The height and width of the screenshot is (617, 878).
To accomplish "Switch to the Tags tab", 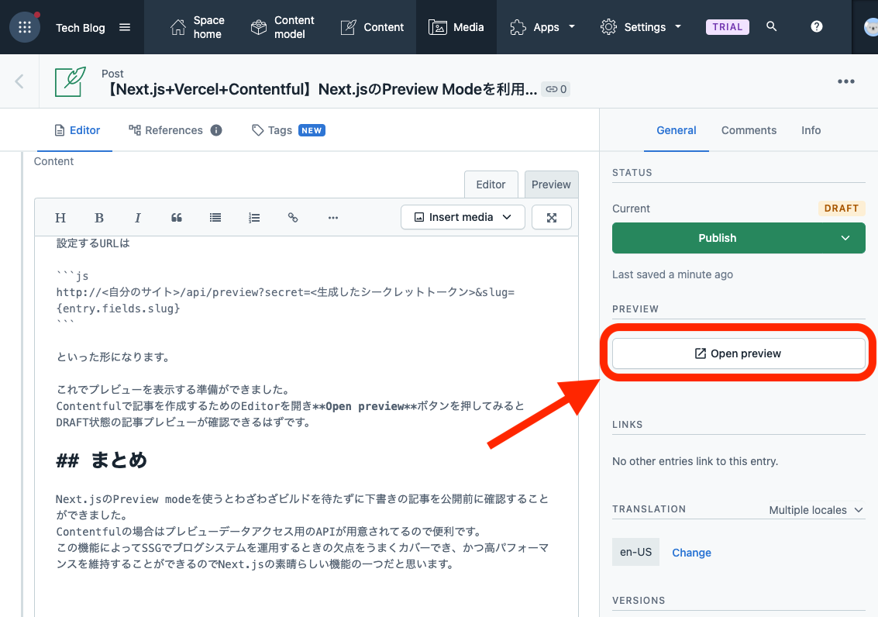I will tap(271, 130).
